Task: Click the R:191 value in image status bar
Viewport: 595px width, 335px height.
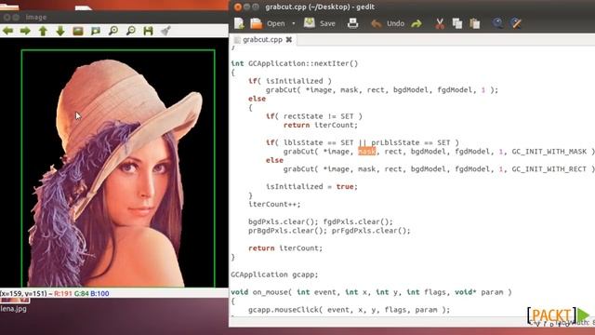Action: [x=63, y=293]
